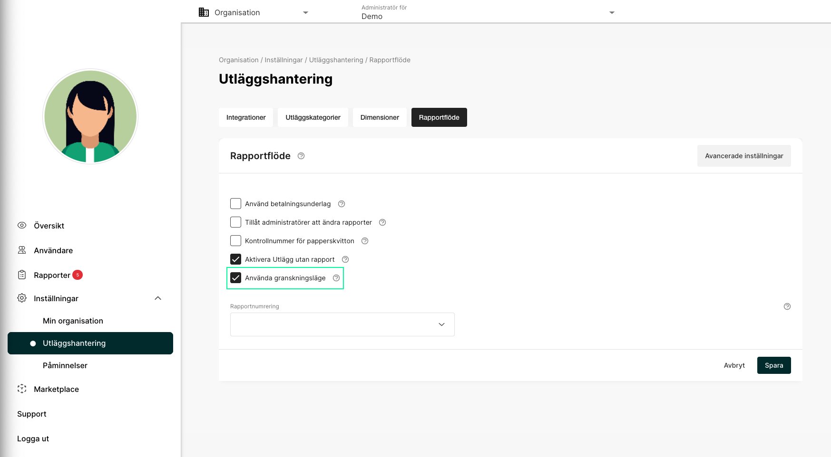This screenshot has width=831, height=457.
Task: Click the Spara button
Action: 774,365
